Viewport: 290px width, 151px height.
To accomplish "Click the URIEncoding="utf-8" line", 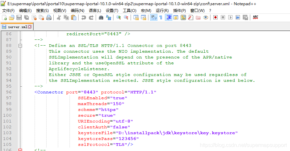I will tap(105, 121).
